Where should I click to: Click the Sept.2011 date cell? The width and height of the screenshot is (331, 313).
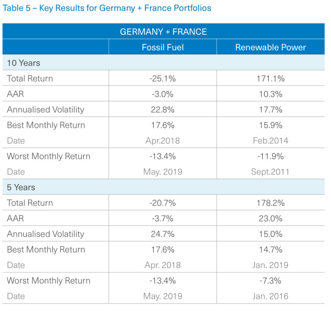tap(271, 172)
